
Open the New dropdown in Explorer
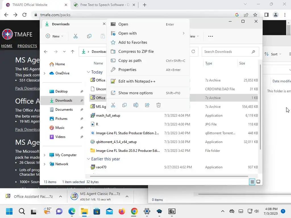(x=55, y=36)
